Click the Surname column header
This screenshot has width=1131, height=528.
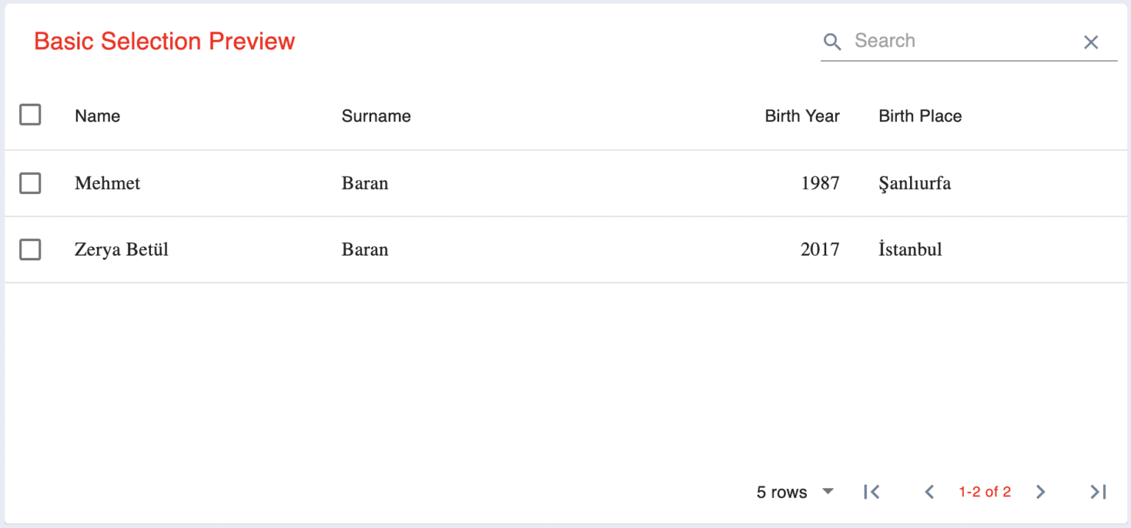376,115
